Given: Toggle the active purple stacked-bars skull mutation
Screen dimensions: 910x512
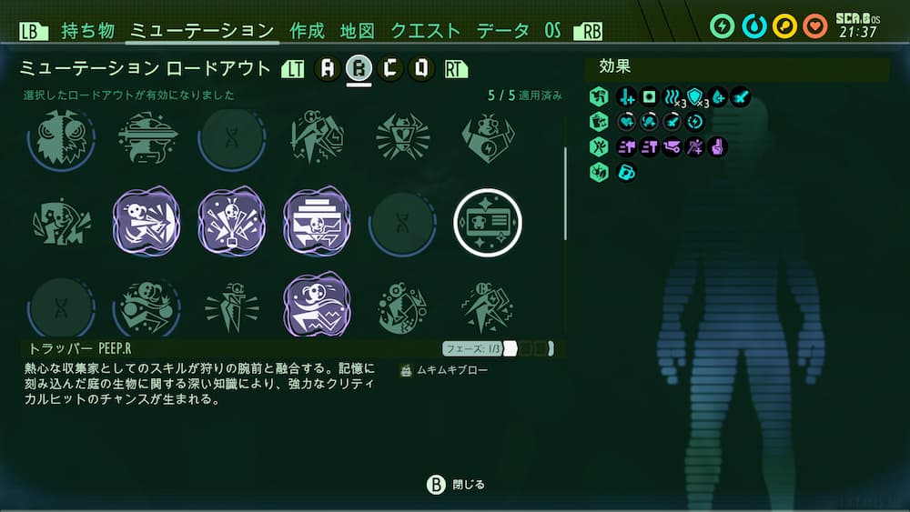Looking at the screenshot, I should 317,222.
